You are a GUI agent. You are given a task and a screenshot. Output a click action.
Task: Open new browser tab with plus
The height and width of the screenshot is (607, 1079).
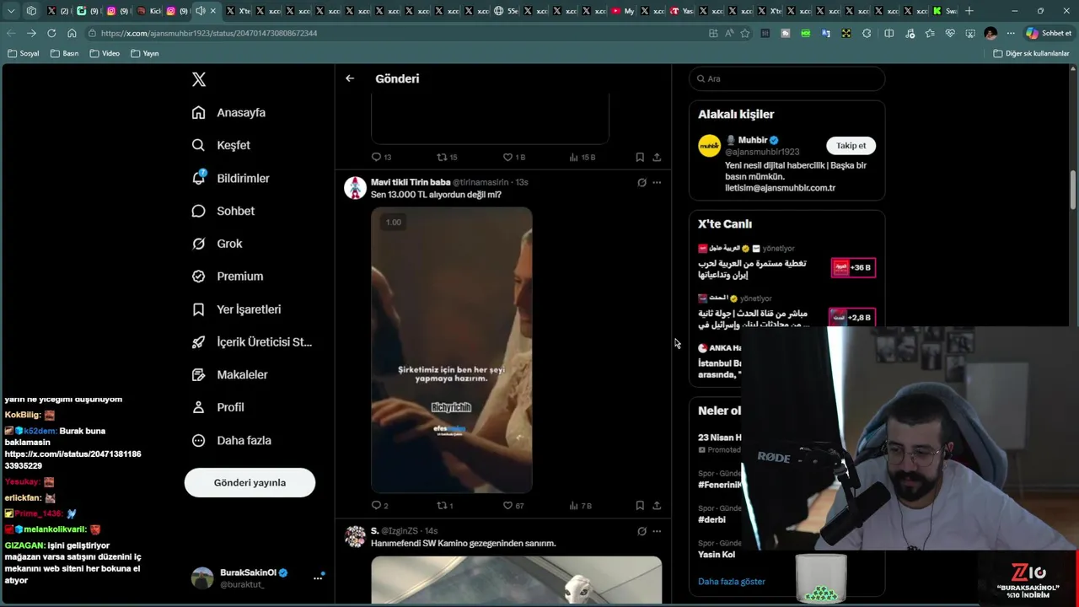click(969, 11)
